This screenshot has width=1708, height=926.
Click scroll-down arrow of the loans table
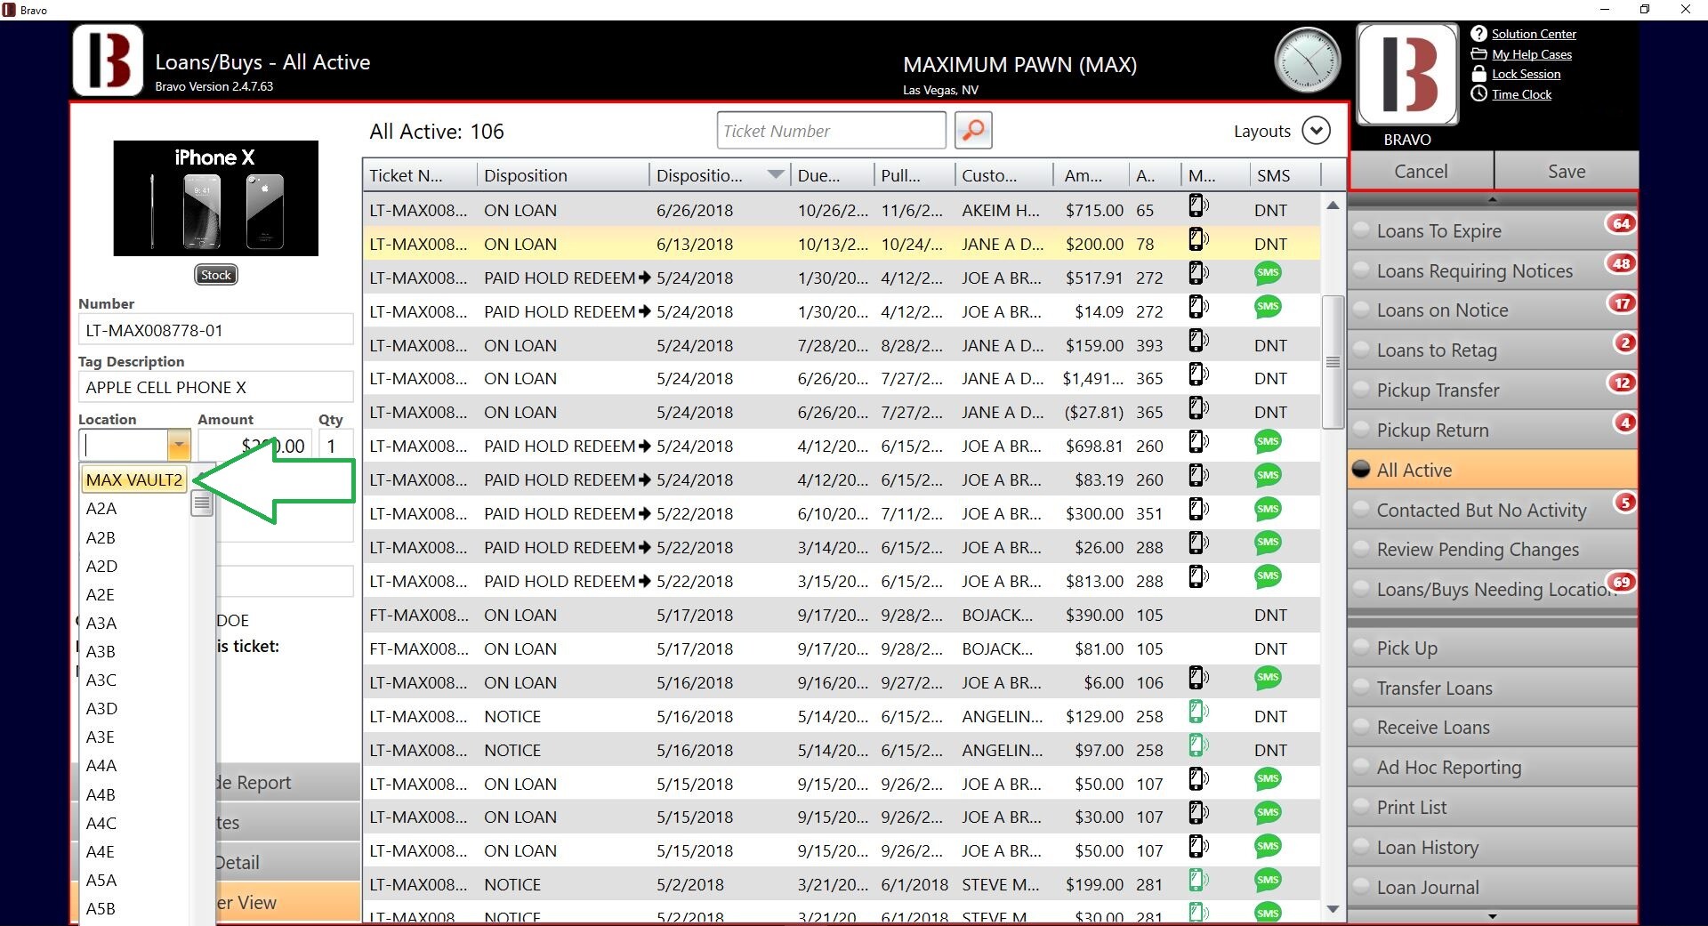pyautogui.click(x=1333, y=908)
